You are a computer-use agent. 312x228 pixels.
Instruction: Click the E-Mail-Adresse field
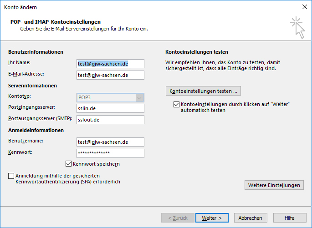(x=110, y=75)
